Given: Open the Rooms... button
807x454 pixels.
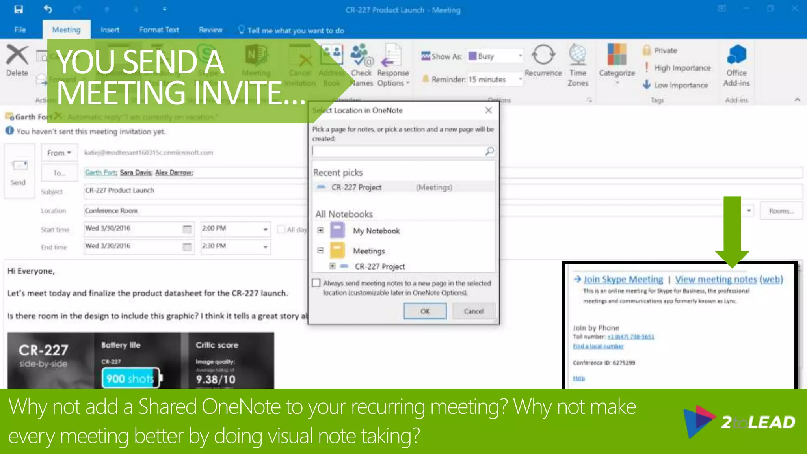Looking at the screenshot, I should pyautogui.click(x=781, y=211).
